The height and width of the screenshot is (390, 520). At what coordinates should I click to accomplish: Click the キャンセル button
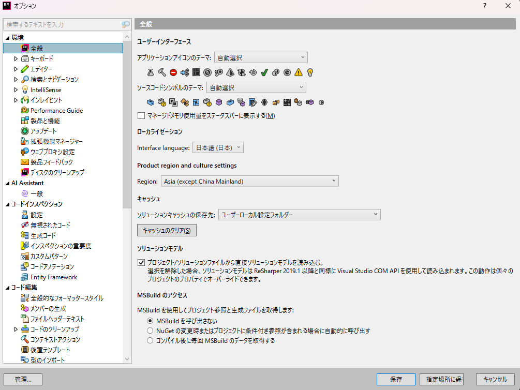point(495,379)
